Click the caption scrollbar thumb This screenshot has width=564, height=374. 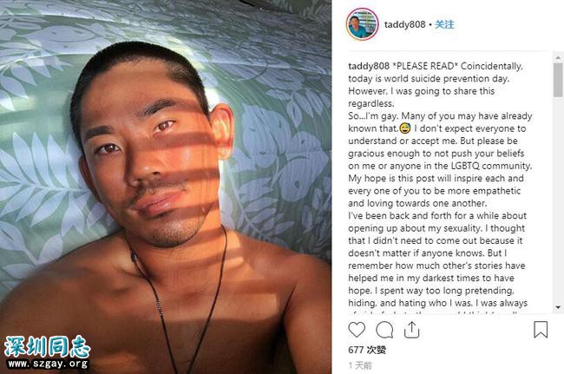coord(558,80)
